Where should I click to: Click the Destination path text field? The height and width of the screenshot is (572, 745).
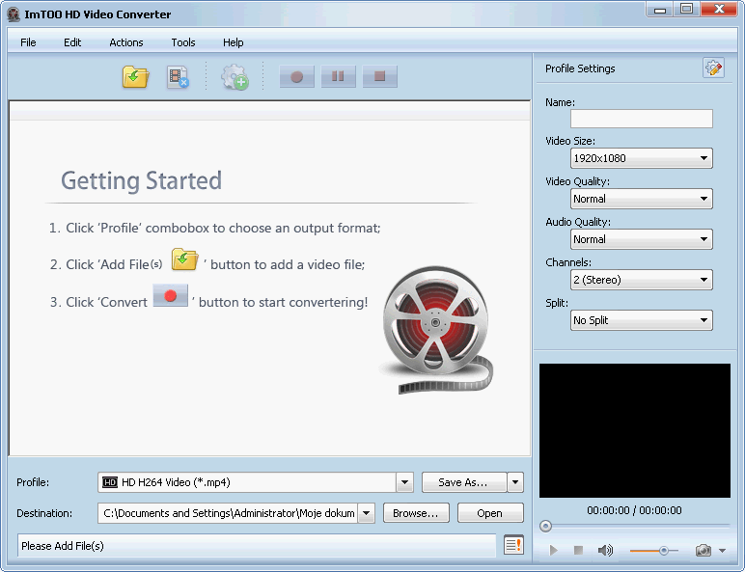(228, 513)
